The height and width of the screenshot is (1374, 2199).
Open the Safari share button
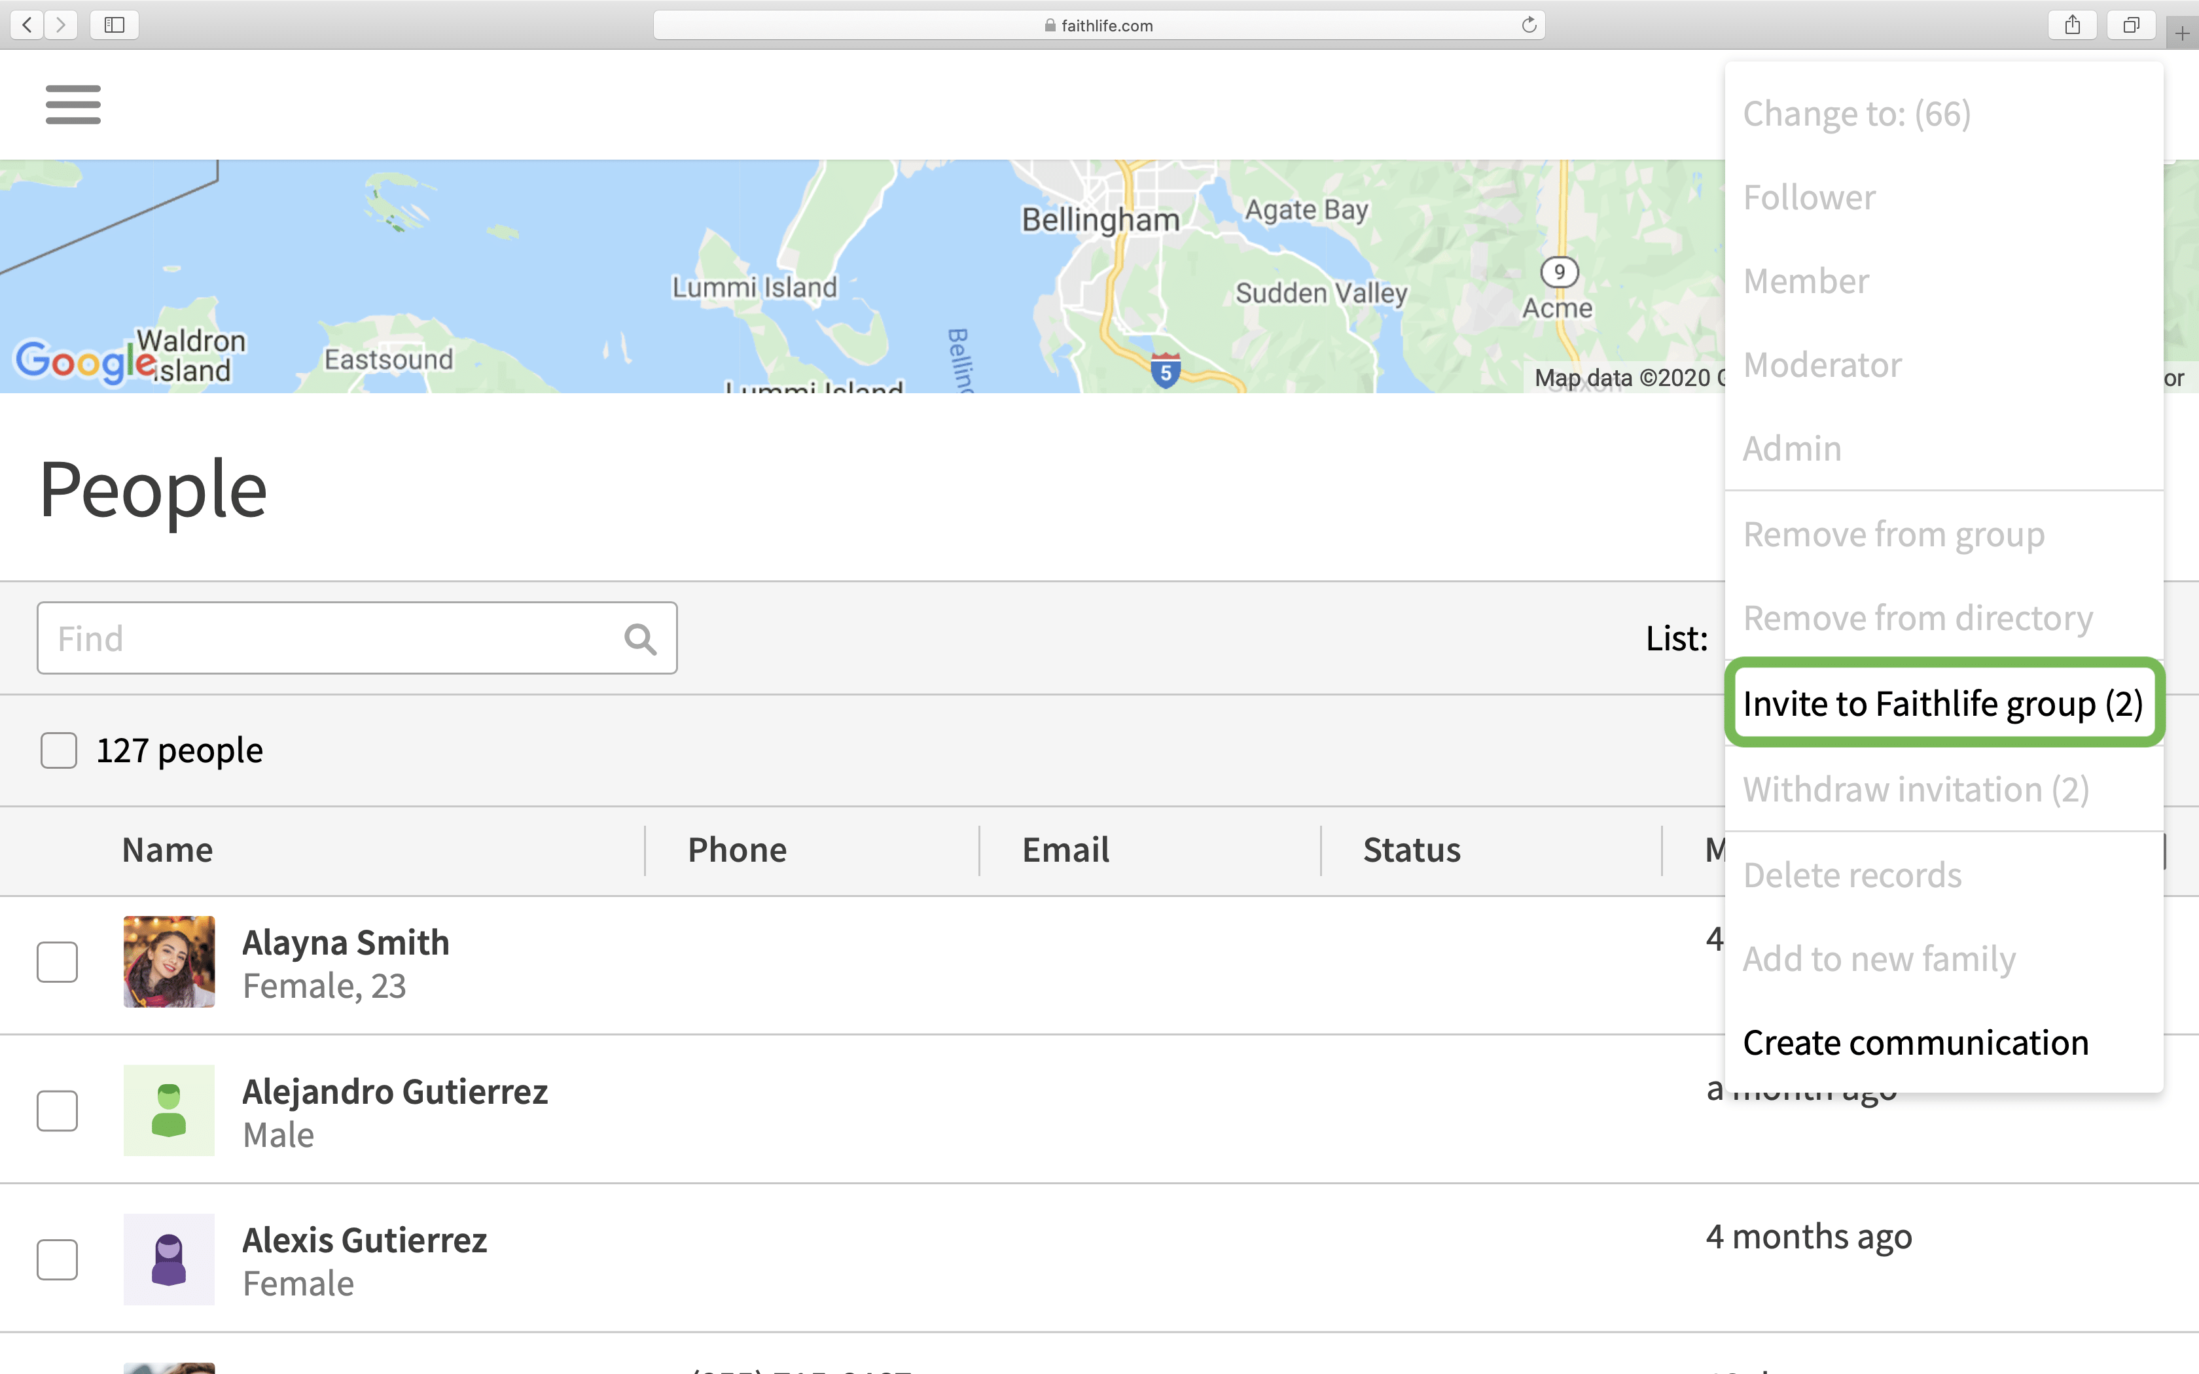[2072, 25]
